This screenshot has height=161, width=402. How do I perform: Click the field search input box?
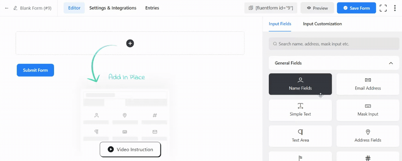[334, 44]
